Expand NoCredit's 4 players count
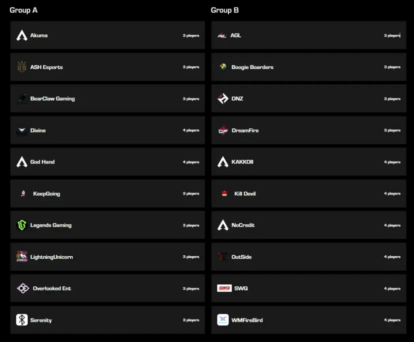This screenshot has height=342, width=414. [392, 225]
